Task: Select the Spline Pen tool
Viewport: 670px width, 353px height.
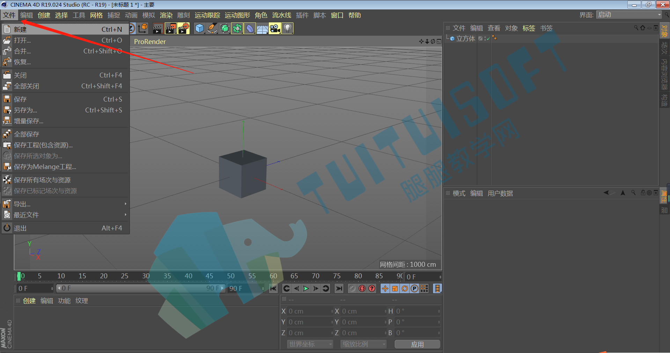Action: pyautogui.click(x=212, y=28)
